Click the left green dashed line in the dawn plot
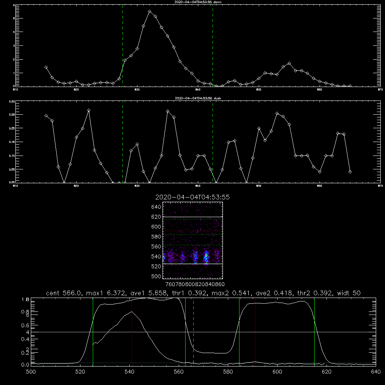 [122, 45]
